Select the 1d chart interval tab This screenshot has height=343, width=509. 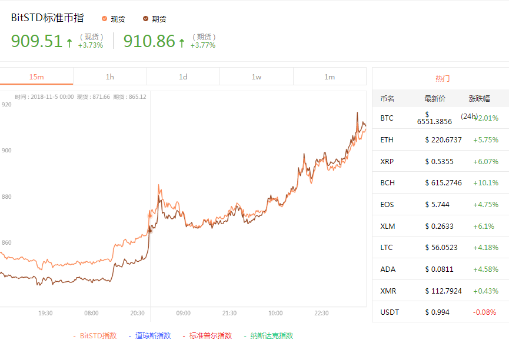183,76
